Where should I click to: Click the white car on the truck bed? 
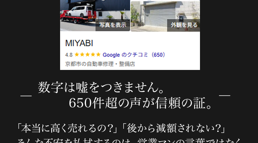80,11
